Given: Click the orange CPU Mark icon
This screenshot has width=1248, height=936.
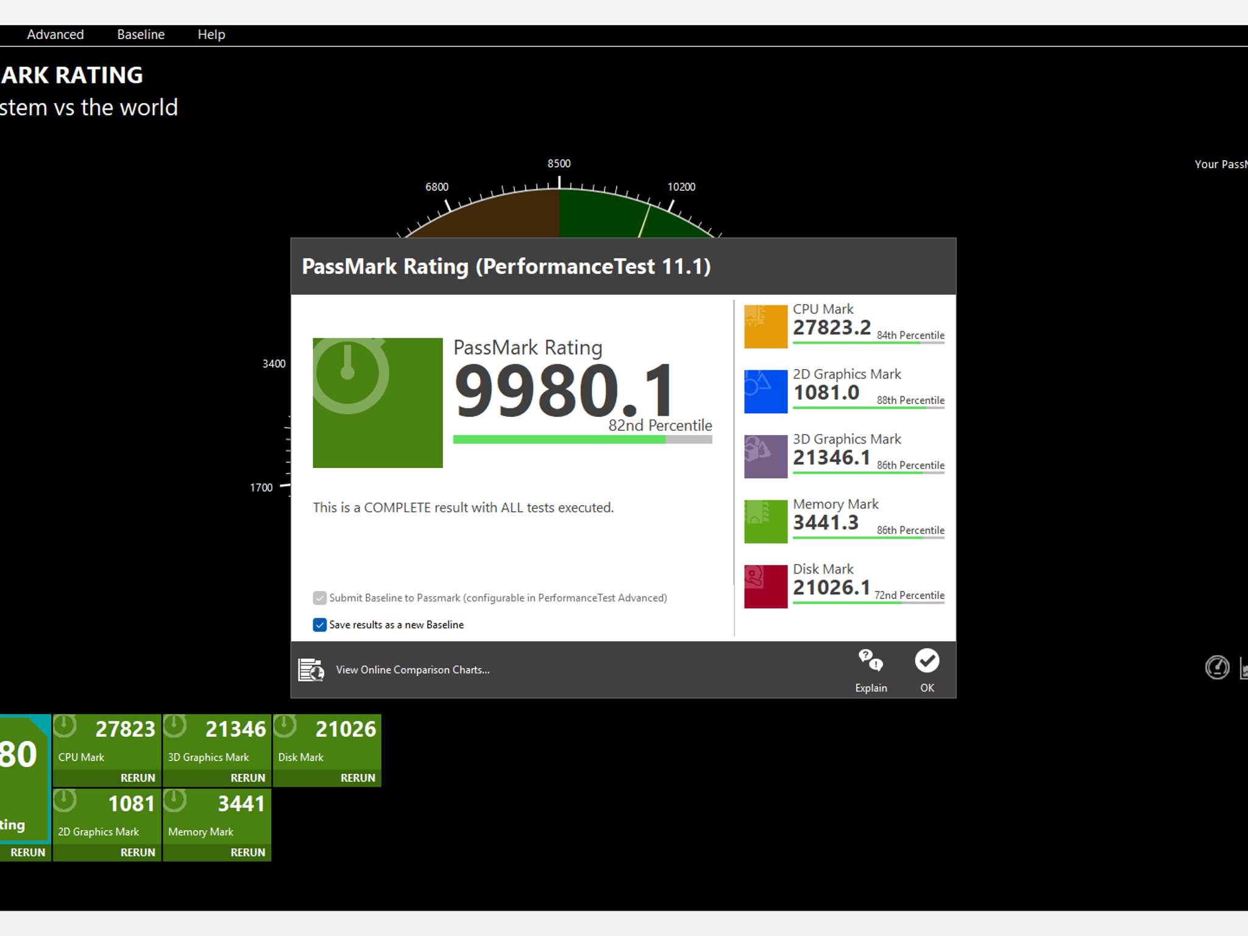Looking at the screenshot, I should [766, 327].
